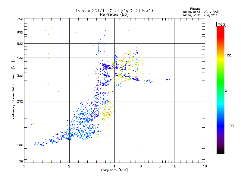Click the '2' frequency axis label
Viewport: 241px width, 181px height.
click(x=69, y=166)
